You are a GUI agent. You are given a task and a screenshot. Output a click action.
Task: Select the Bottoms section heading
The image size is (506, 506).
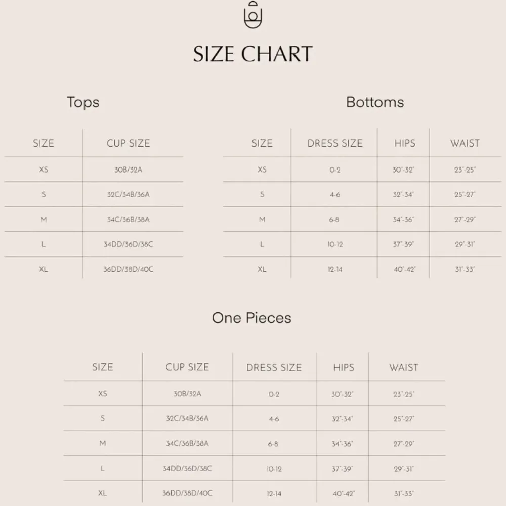pos(375,102)
